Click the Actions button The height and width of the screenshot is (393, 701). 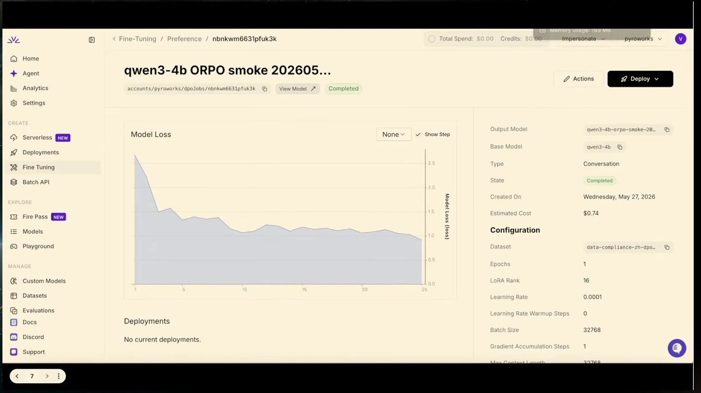tap(579, 79)
